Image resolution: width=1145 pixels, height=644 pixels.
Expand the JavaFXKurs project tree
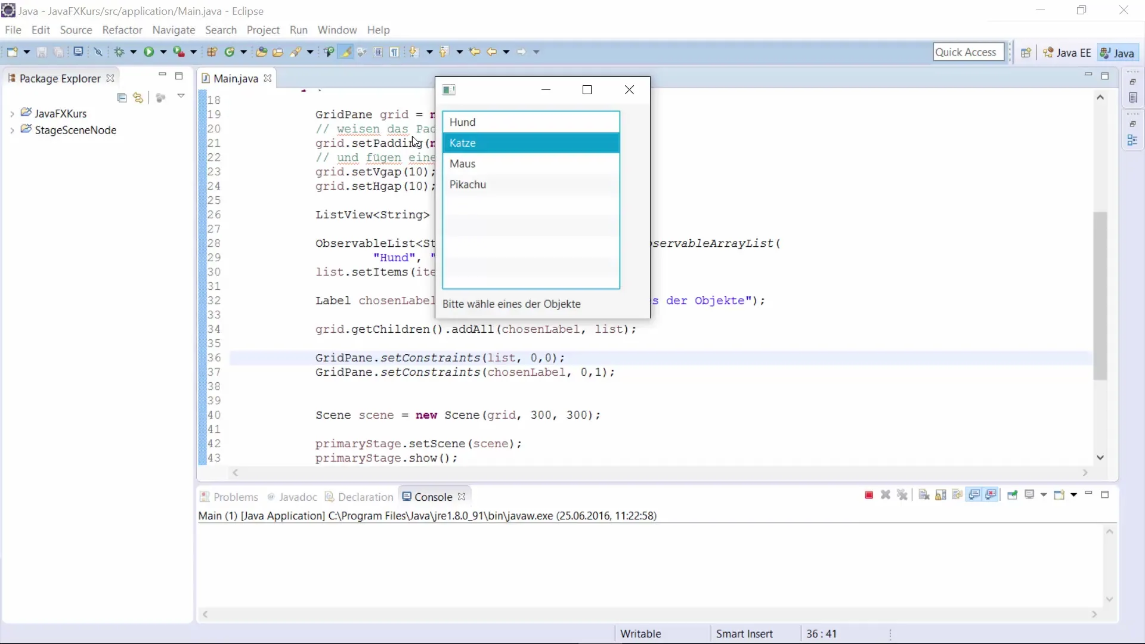pyautogui.click(x=12, y=114)
